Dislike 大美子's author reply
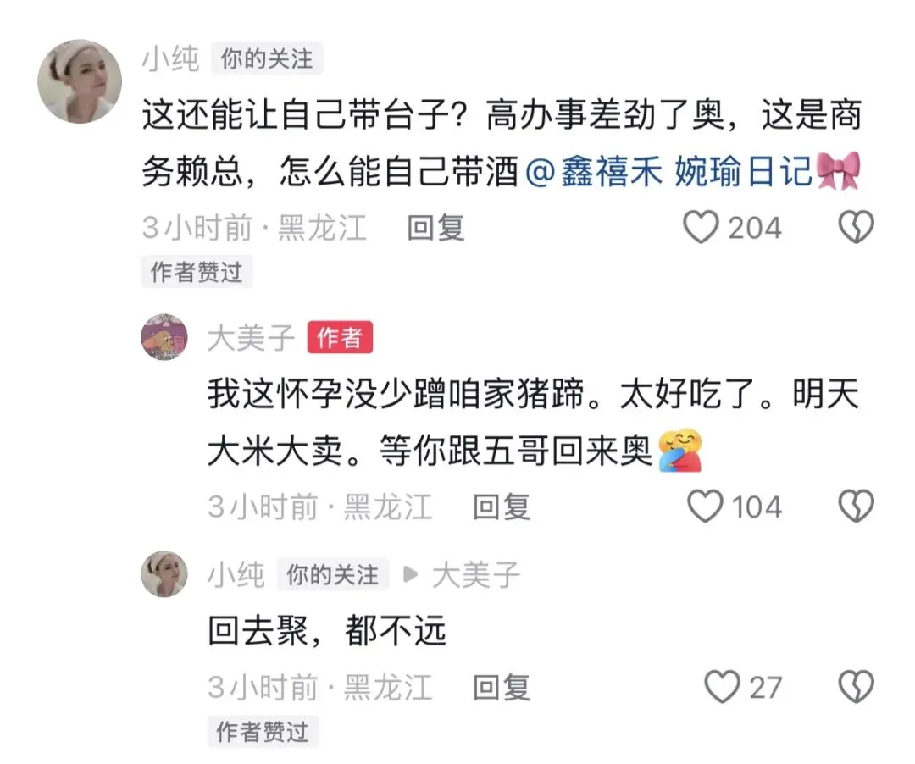 [x=856, y=506]
